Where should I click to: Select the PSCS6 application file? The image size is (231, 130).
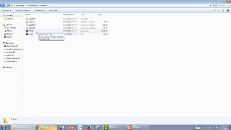[31, 31]
